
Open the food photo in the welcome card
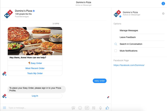coord(35,41)
